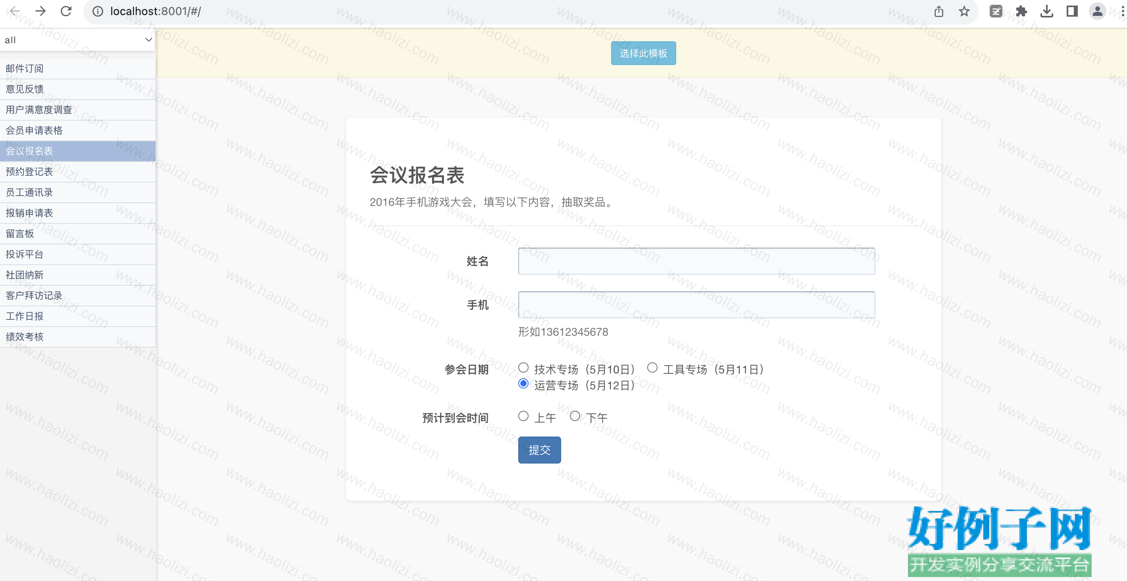1127x581 pixels.
Task: Click the 手机 input field
Action: point(696,305)
